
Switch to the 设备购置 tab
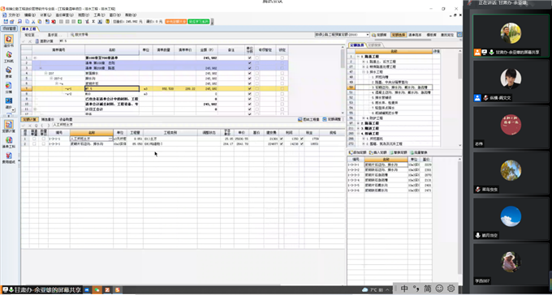[x=66, y=120]
